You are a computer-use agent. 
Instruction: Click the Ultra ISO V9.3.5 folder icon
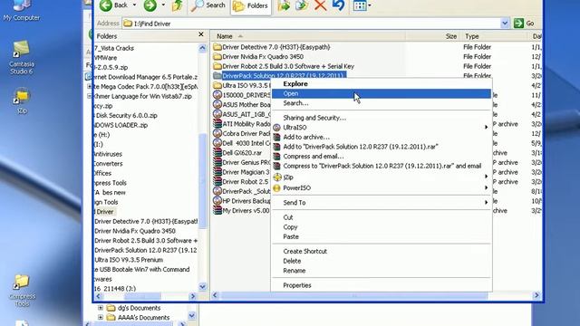217,85
